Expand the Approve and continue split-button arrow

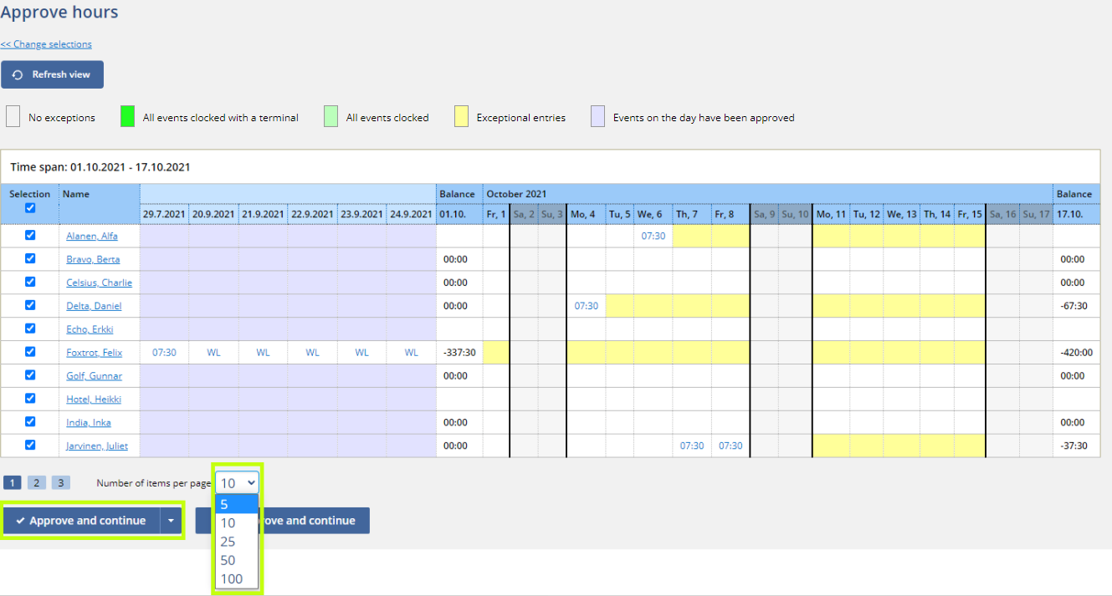(171, 520)
